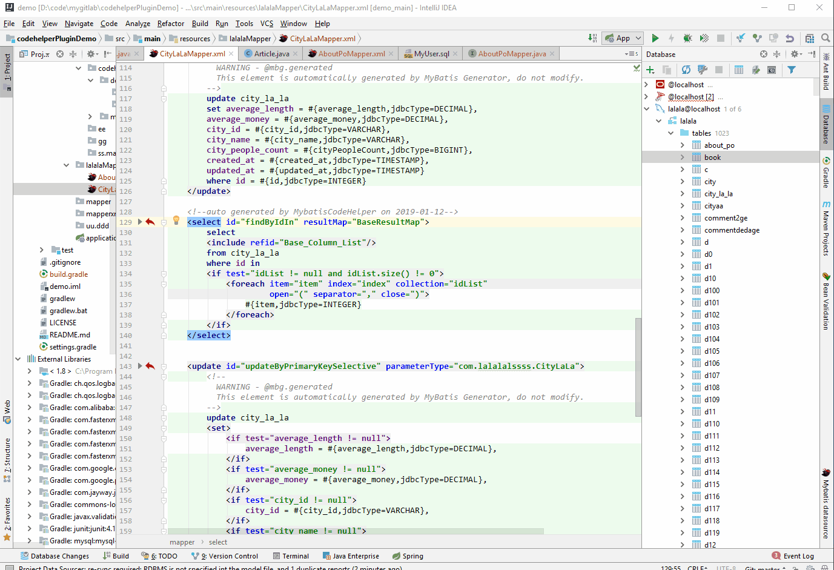
Task: Click the editor vertical scrollbar thumb
Action: 638,366
